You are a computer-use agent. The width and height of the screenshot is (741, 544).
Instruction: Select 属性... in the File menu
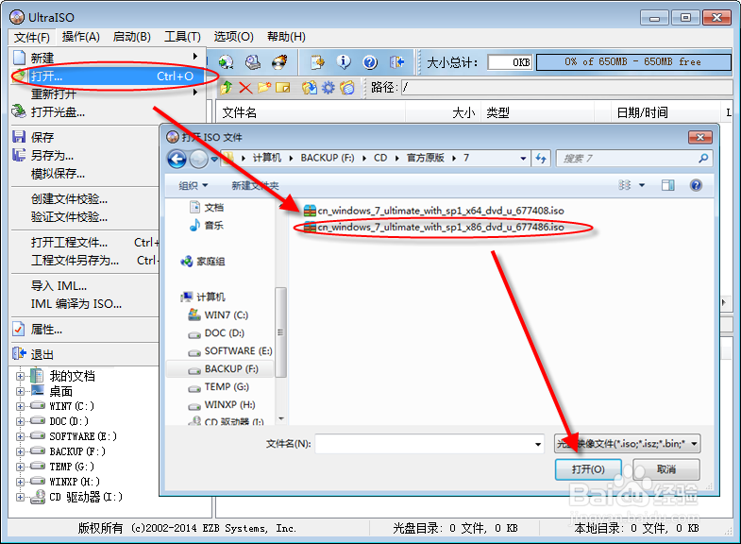85,330
